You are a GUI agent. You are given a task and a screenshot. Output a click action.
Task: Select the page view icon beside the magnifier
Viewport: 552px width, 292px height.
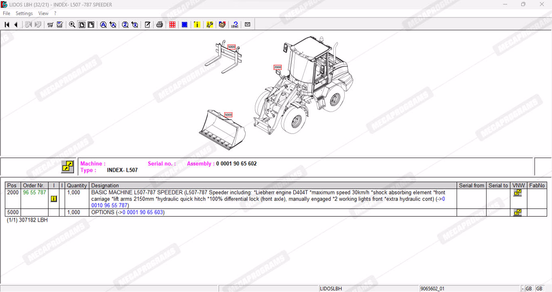click(x=82, y=25)
